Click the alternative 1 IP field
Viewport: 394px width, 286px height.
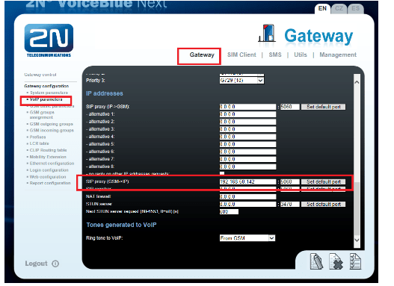point(247,114)
